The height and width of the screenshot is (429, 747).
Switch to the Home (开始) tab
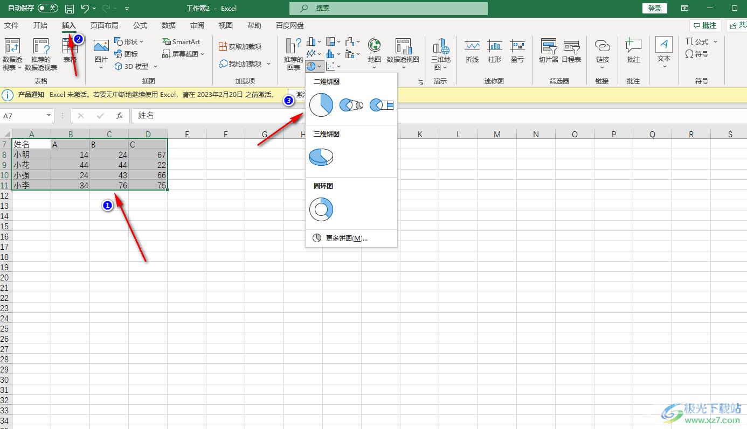pyautogui.click(x=40, y=25)
